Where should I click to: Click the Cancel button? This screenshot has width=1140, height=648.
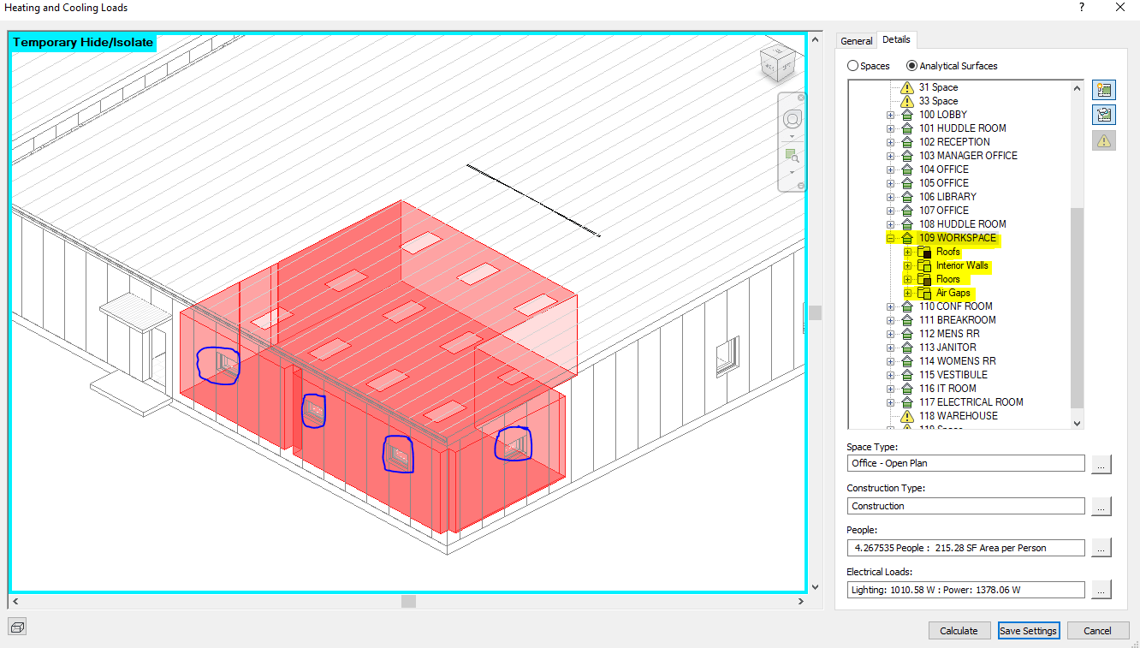coord(1098,631)
